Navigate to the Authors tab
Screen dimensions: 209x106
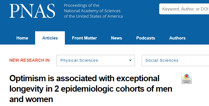[177, 38]
